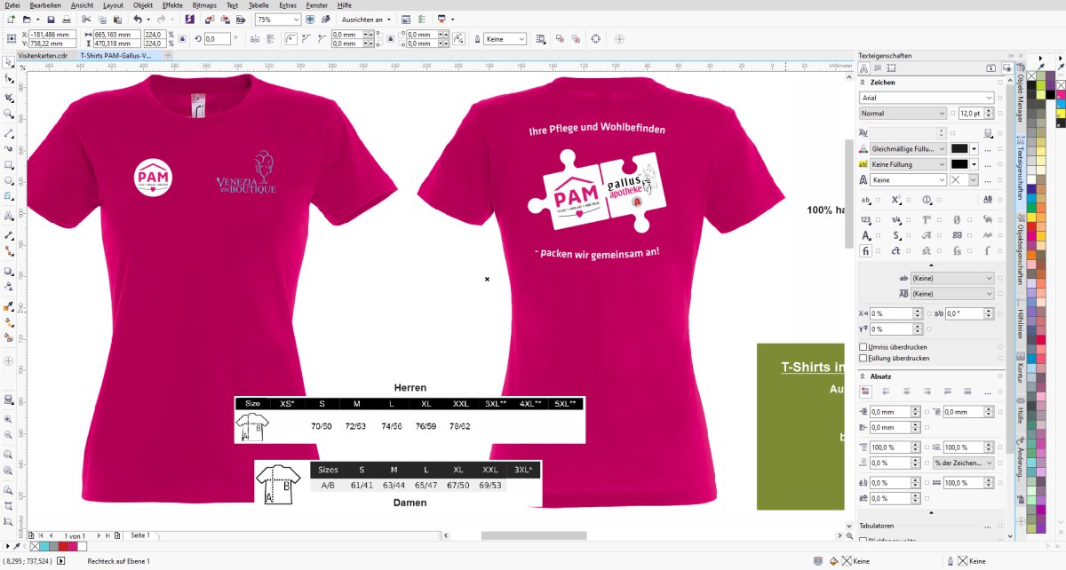
Task: Pick the black text fill color swatch
Action: pyautogui.click(x=959, y=148)
